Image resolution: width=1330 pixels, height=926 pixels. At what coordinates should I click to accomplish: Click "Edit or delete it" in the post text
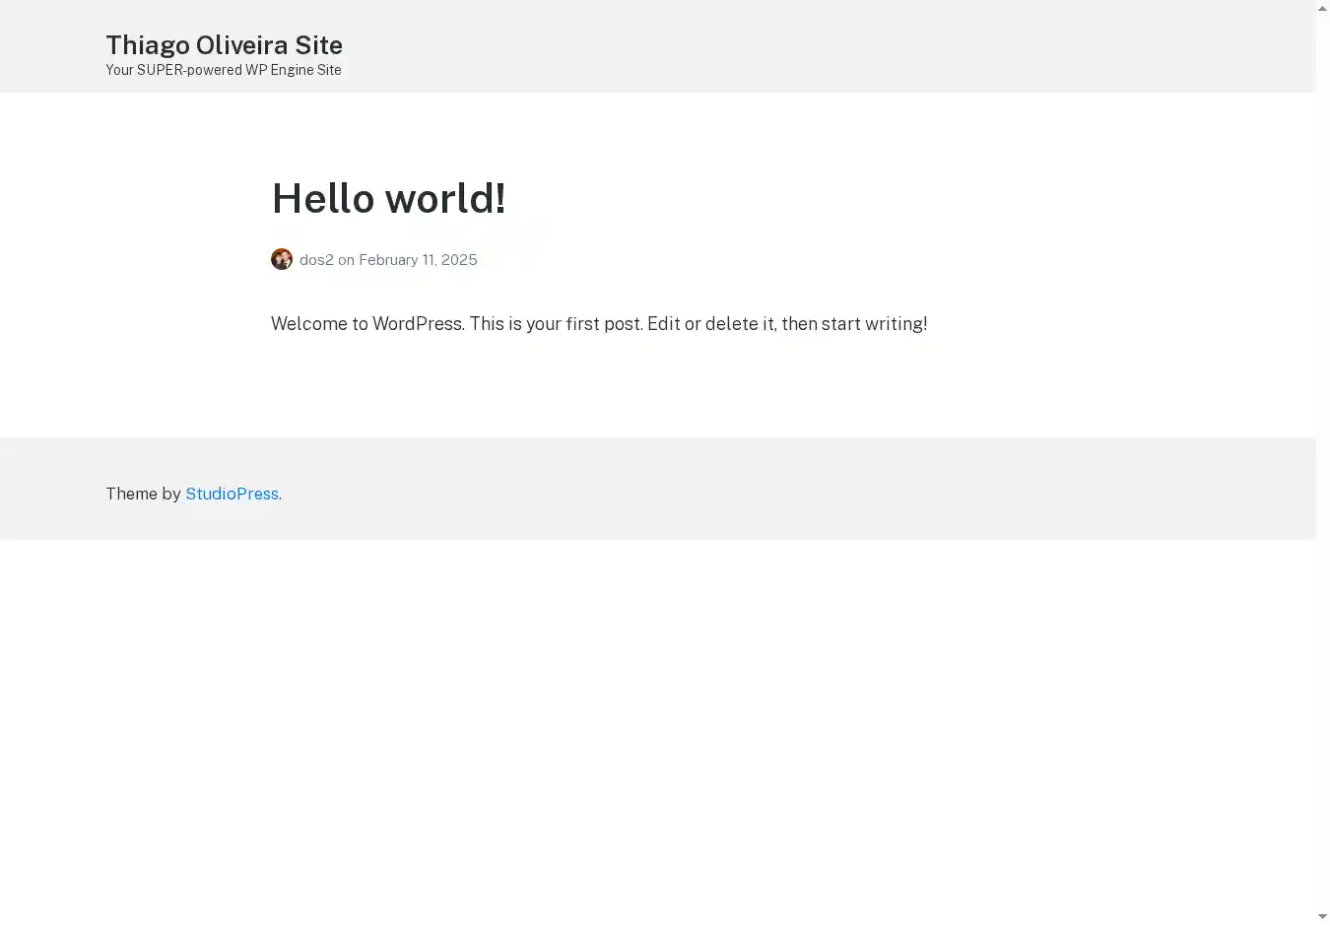pos(710,324)
